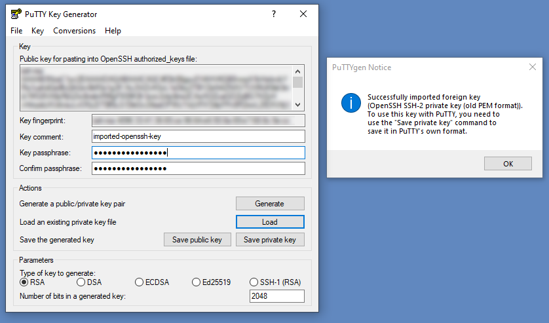The image size is (549, 323).
Task: Click the "Number of bits in a generated key:" label
Action: (x=73, y=296)
